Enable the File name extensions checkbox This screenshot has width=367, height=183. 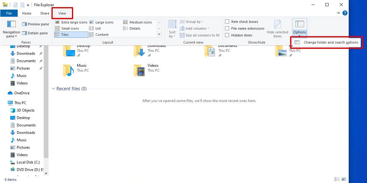tap(227, 28)
